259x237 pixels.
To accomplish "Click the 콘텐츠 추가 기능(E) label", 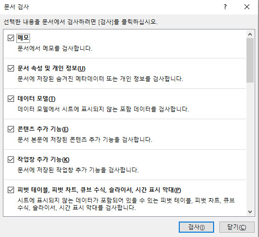I will pos(43,129).
